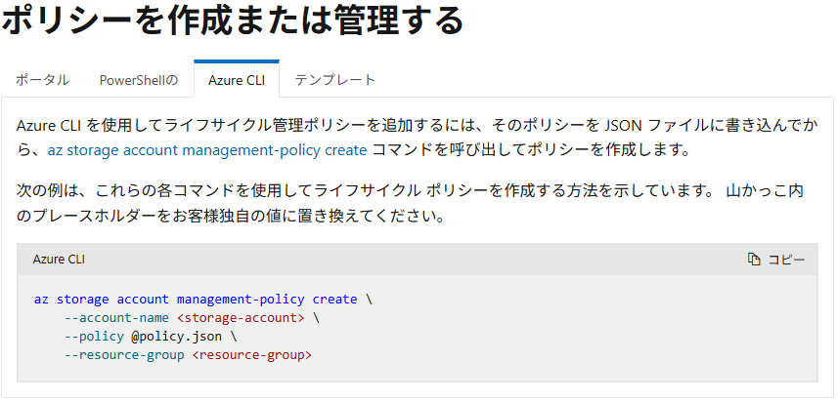This screenshot has width=837, height=402.
Task: Click the --account-name parameter in the code
Action: pos(117,318)
